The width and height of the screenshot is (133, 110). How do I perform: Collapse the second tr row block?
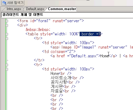[x=7, y=65]
